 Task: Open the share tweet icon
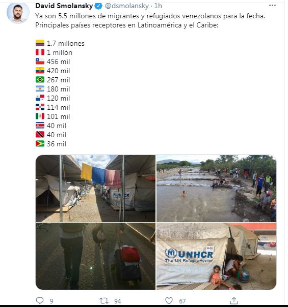tap(234, 300)
